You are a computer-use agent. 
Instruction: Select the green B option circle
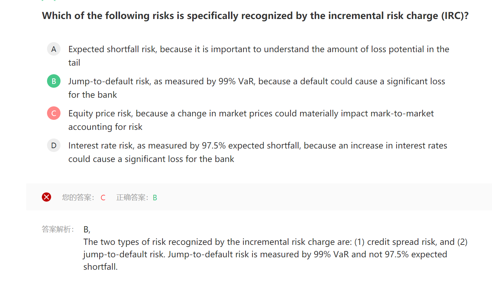tap(54, 81)
